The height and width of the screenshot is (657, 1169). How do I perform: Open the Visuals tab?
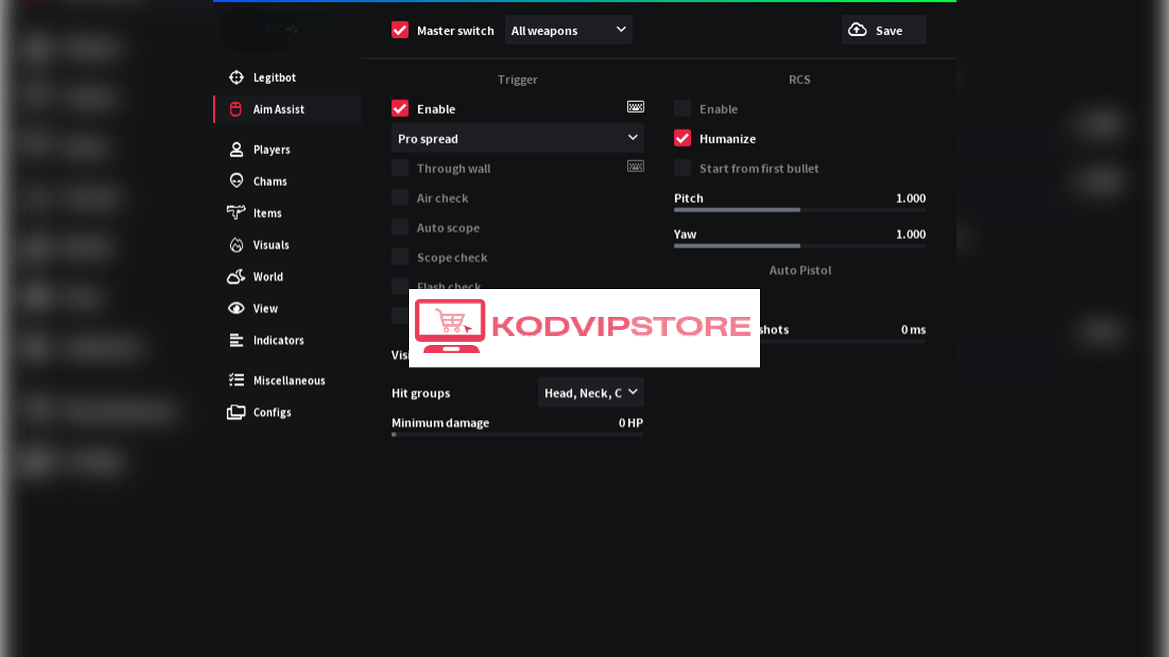pos(287,245)
